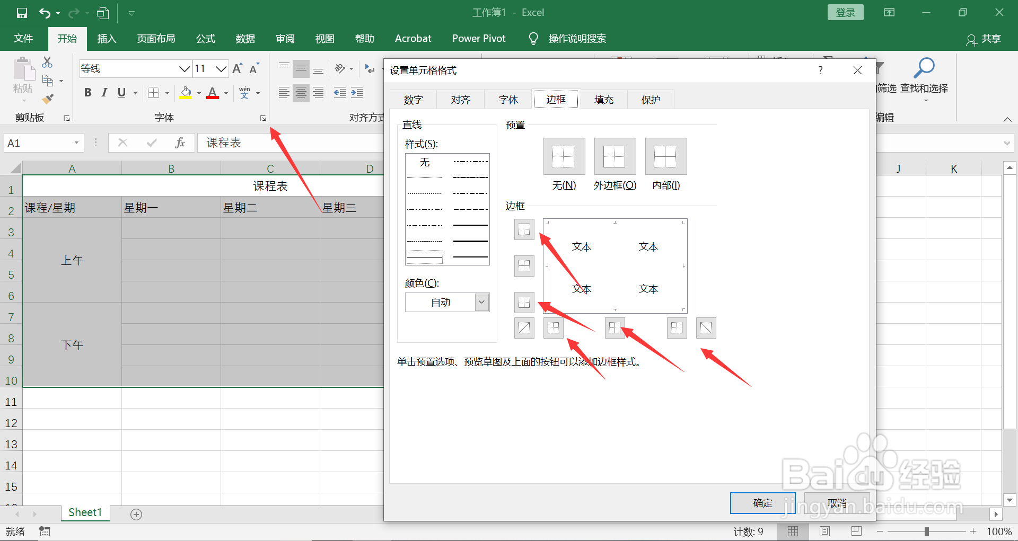Open the 插入 ribbon tab
This screenshot has height=541, width=1018.
point(107,39)
